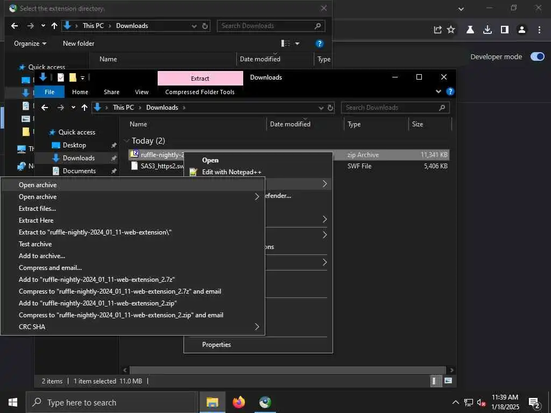Viewport: 551px width, 413px height.
Task: Open Chrome downloads tray icon
Action: [x=488, y=30]
